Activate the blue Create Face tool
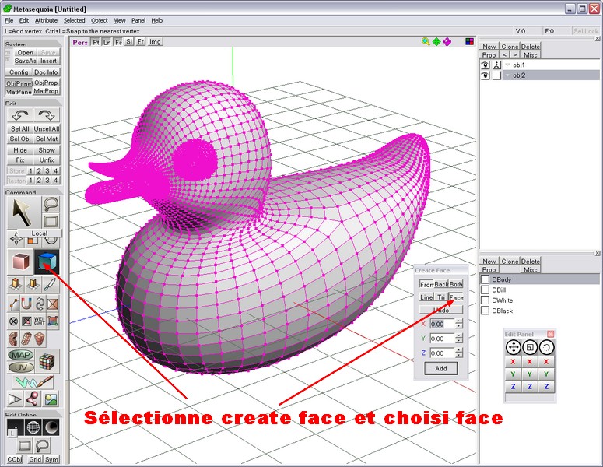The height and width of the screenshot is (467, 603). pyautogui.click(x=47, y=263)
